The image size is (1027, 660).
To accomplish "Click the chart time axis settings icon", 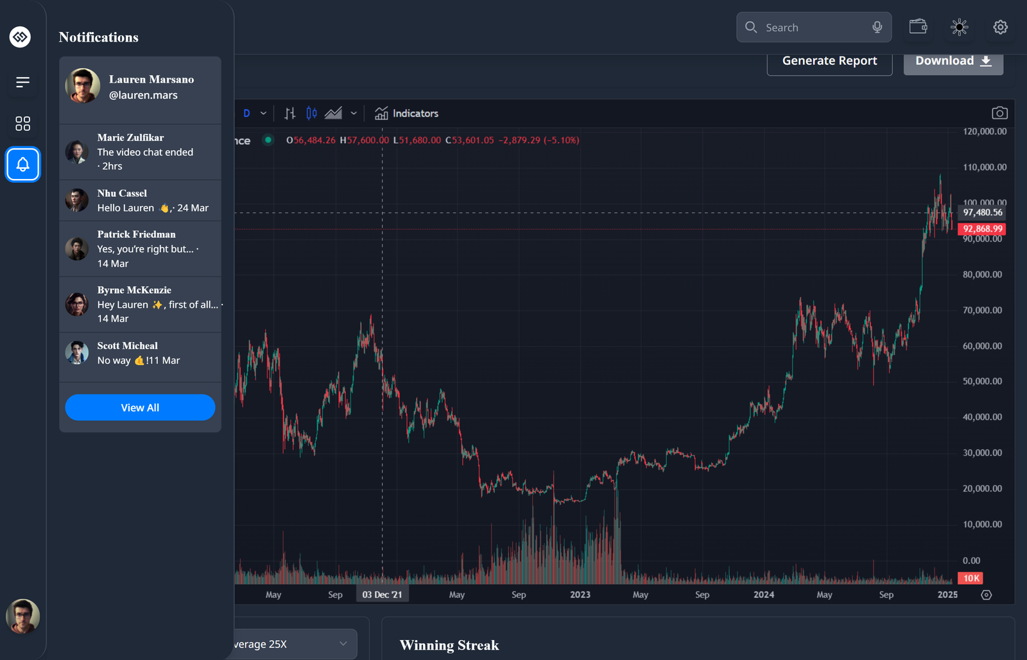I will click(x=987, y=595).
